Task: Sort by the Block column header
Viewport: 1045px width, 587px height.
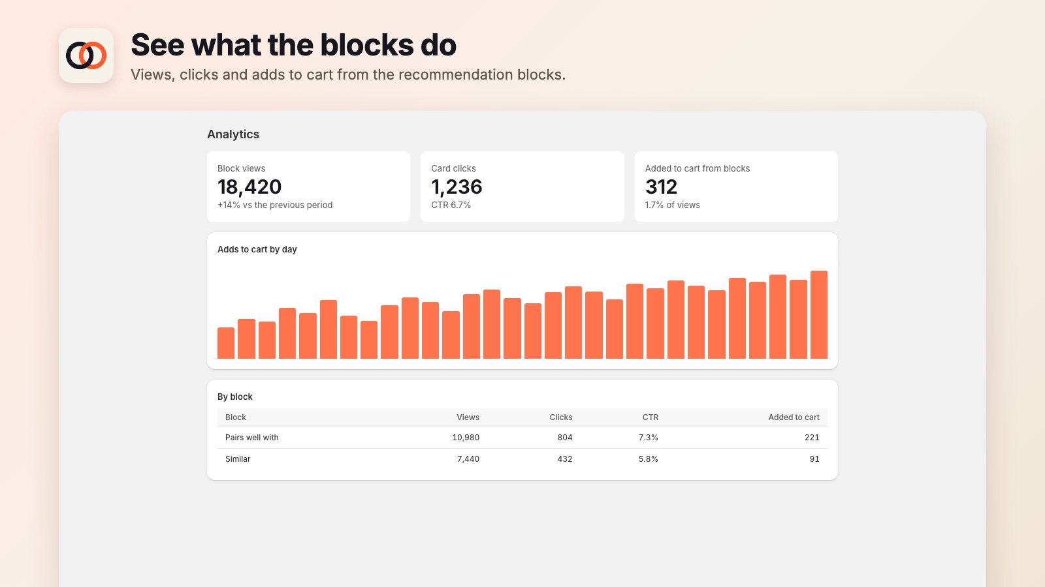Action: pos(236,417)
